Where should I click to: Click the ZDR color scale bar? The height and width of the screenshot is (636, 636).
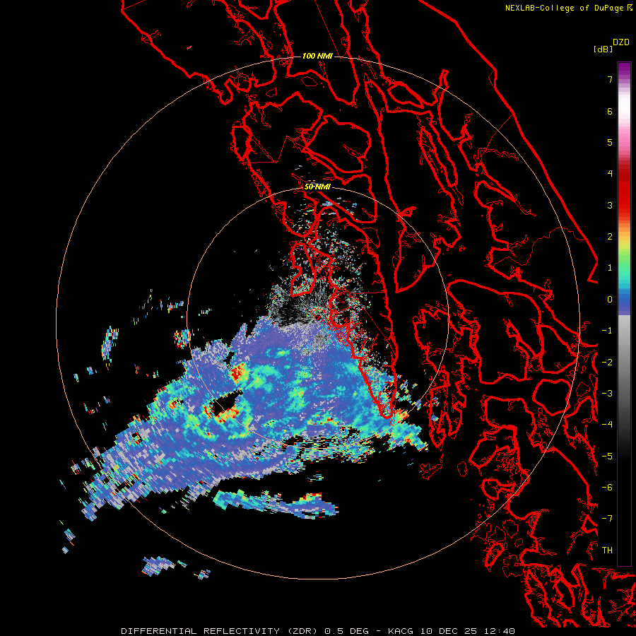click(x=624, y=314)
